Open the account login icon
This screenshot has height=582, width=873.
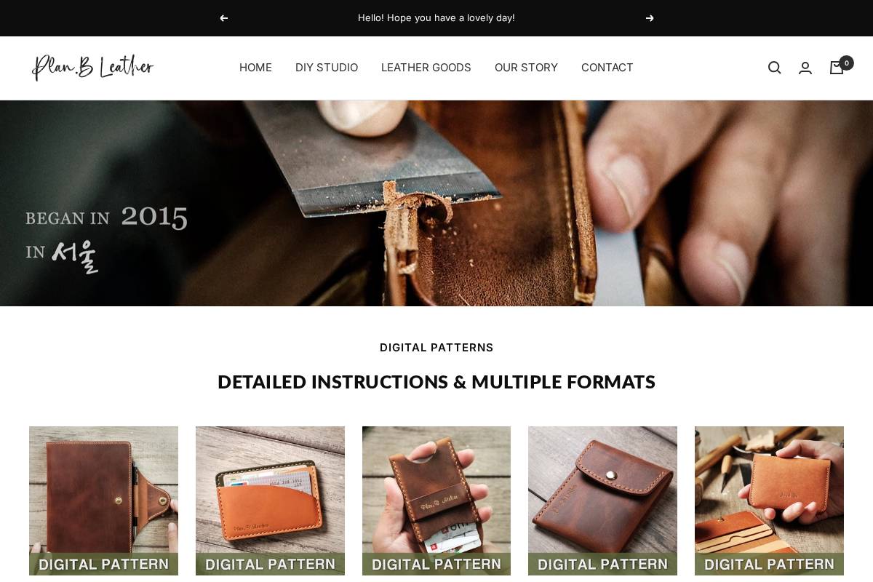point(805,68)
